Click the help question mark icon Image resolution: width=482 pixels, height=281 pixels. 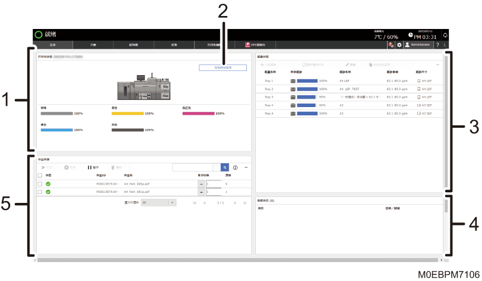tap(437, 45)
